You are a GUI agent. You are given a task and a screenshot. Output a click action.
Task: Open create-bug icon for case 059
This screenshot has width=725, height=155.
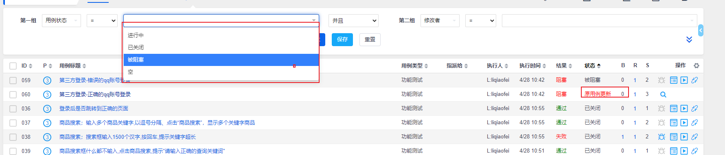pyautogui.click(x=661, y=80)
